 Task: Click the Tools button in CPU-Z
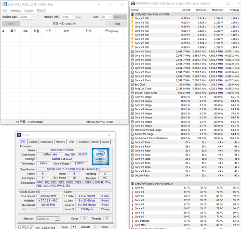click(65, 227)
